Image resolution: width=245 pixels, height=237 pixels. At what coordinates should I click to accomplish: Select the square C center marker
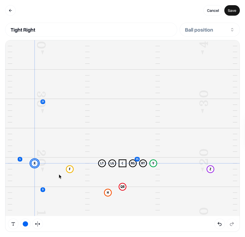pyautogui.click(x=122, y=163)
